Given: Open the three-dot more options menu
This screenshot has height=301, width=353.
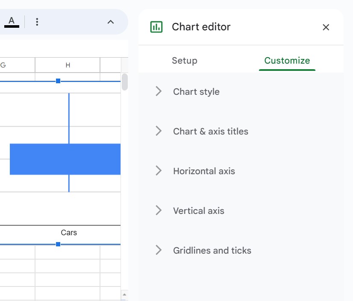Looking at the screenshot, I should [x=37, y=22].
